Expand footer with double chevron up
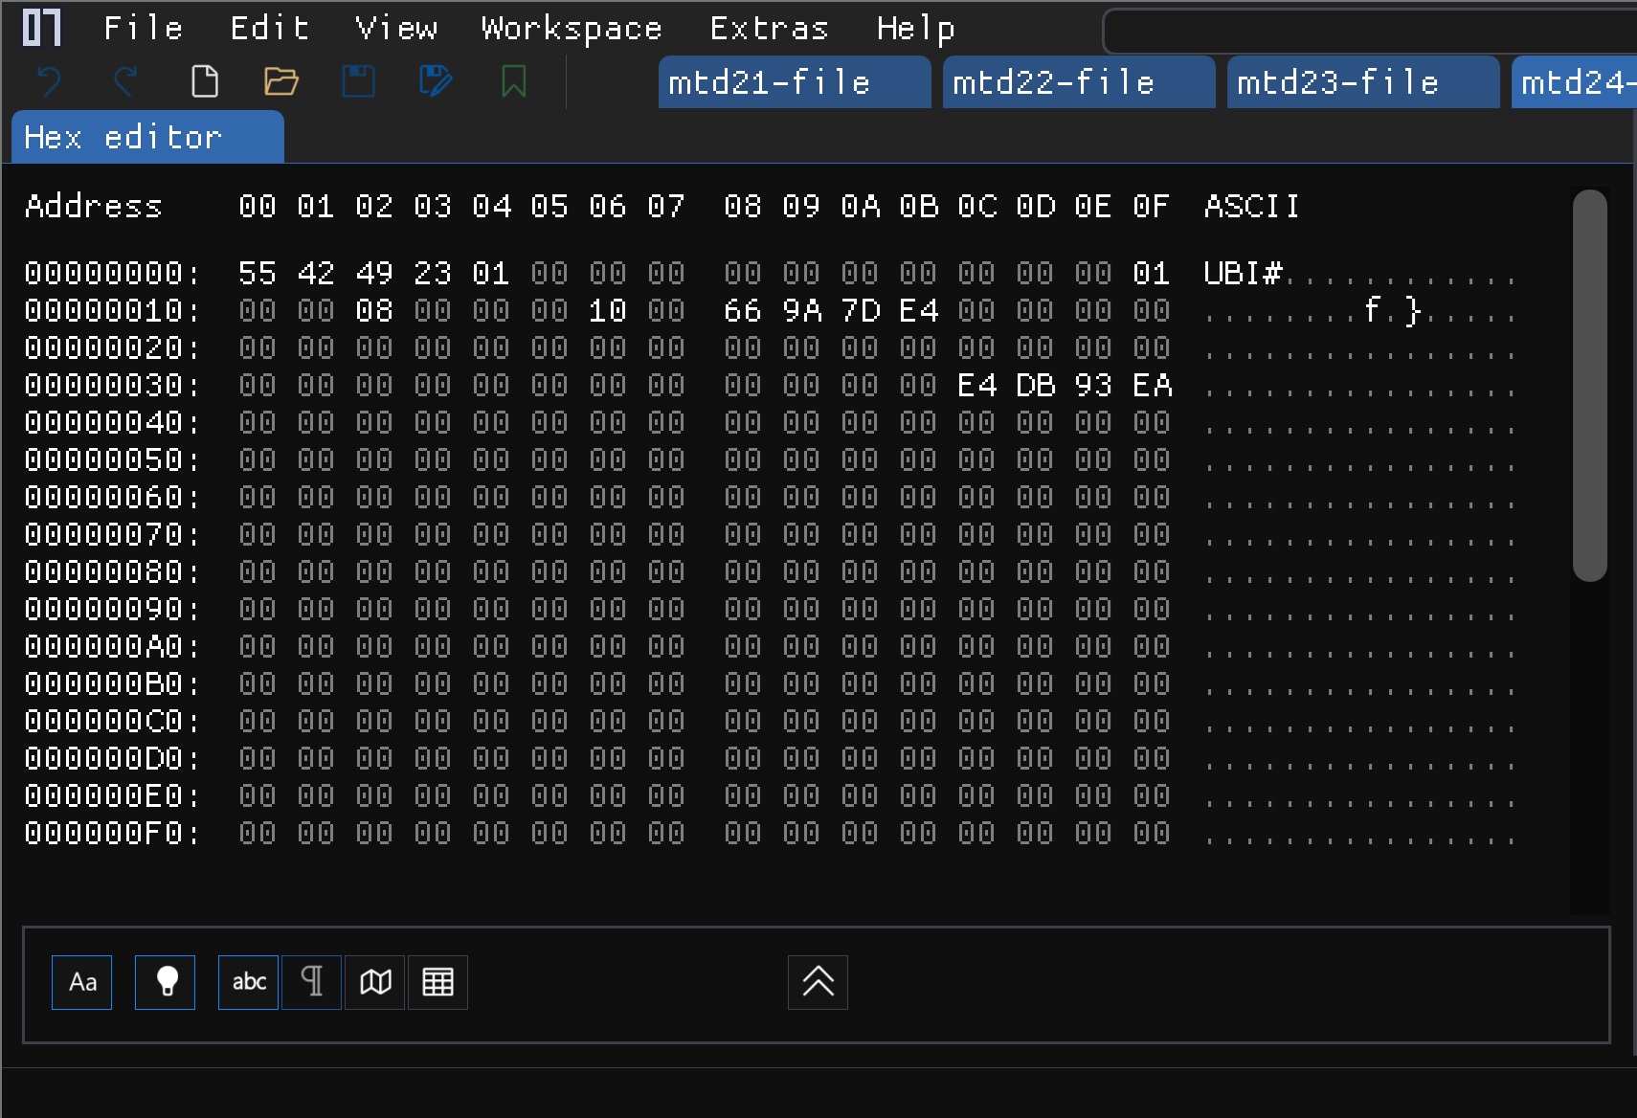Image resolution: width=1637 pixels, height=1118 pixels. (x=818, y=982)
